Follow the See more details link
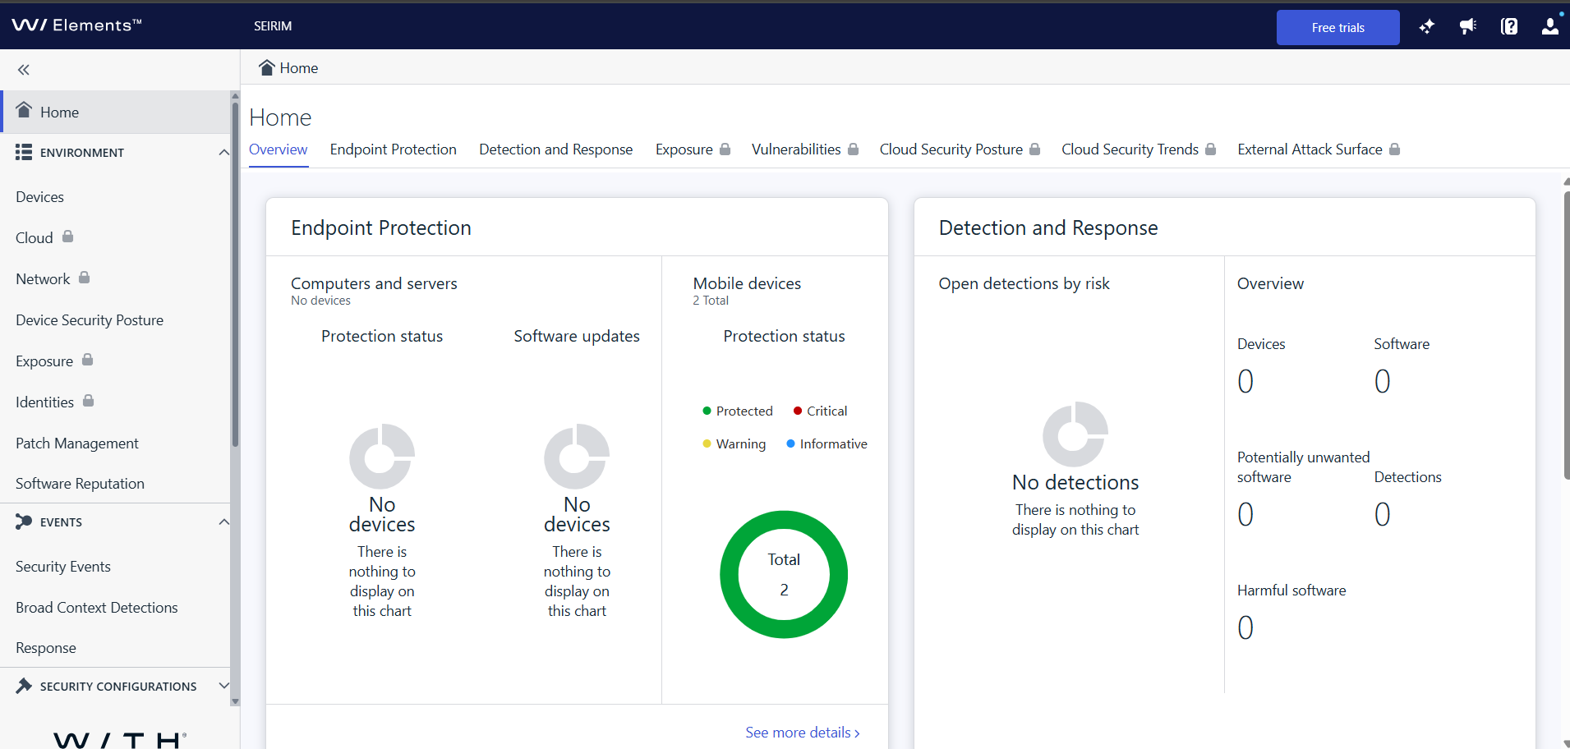Screen dimensions: 1570x749 (803, 733)
